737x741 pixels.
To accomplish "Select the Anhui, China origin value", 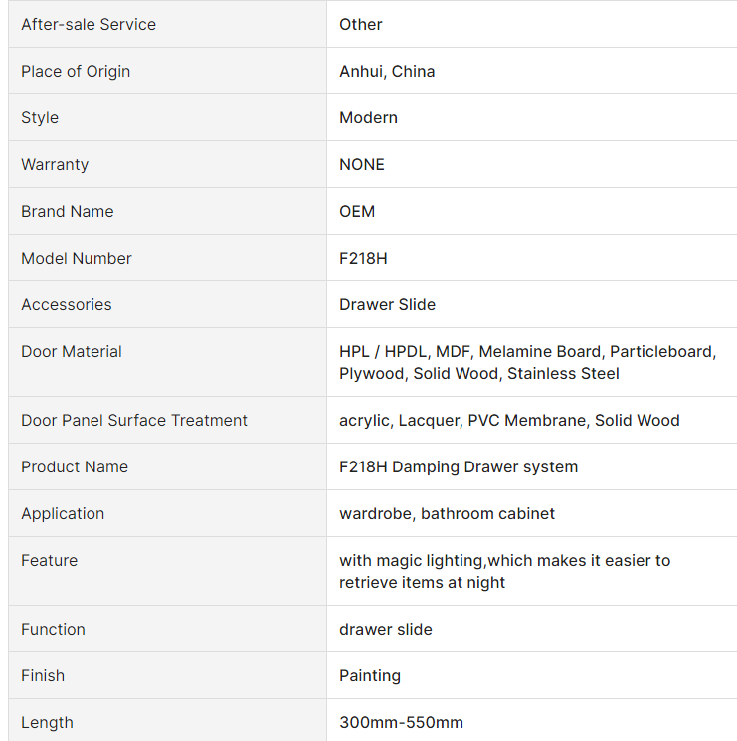I will tap(387, 71).
